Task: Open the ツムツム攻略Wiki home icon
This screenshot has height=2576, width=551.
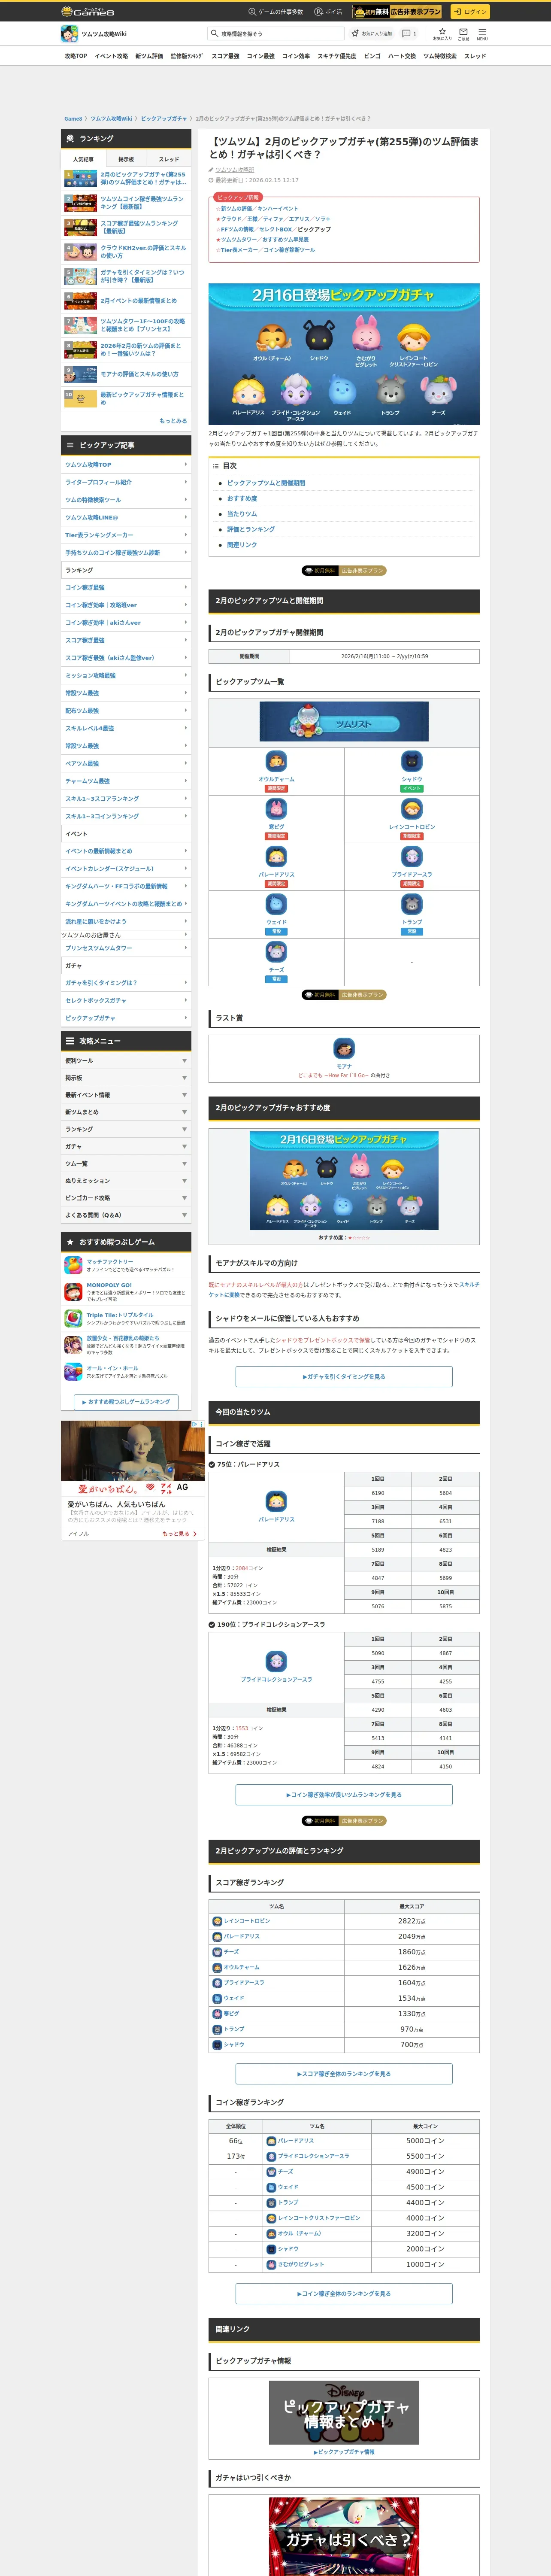Action: 69,34
